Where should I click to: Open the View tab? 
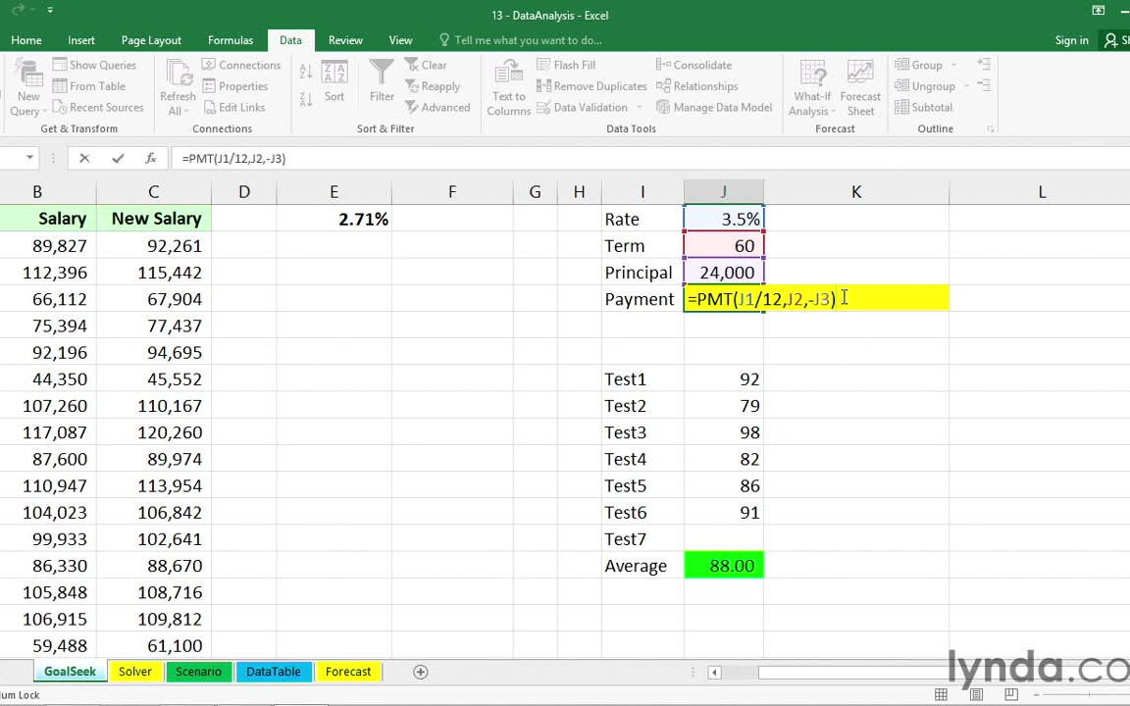(400, 40)
